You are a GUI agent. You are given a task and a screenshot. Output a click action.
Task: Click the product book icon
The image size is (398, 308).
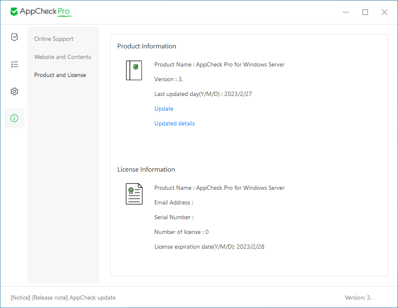134,70
